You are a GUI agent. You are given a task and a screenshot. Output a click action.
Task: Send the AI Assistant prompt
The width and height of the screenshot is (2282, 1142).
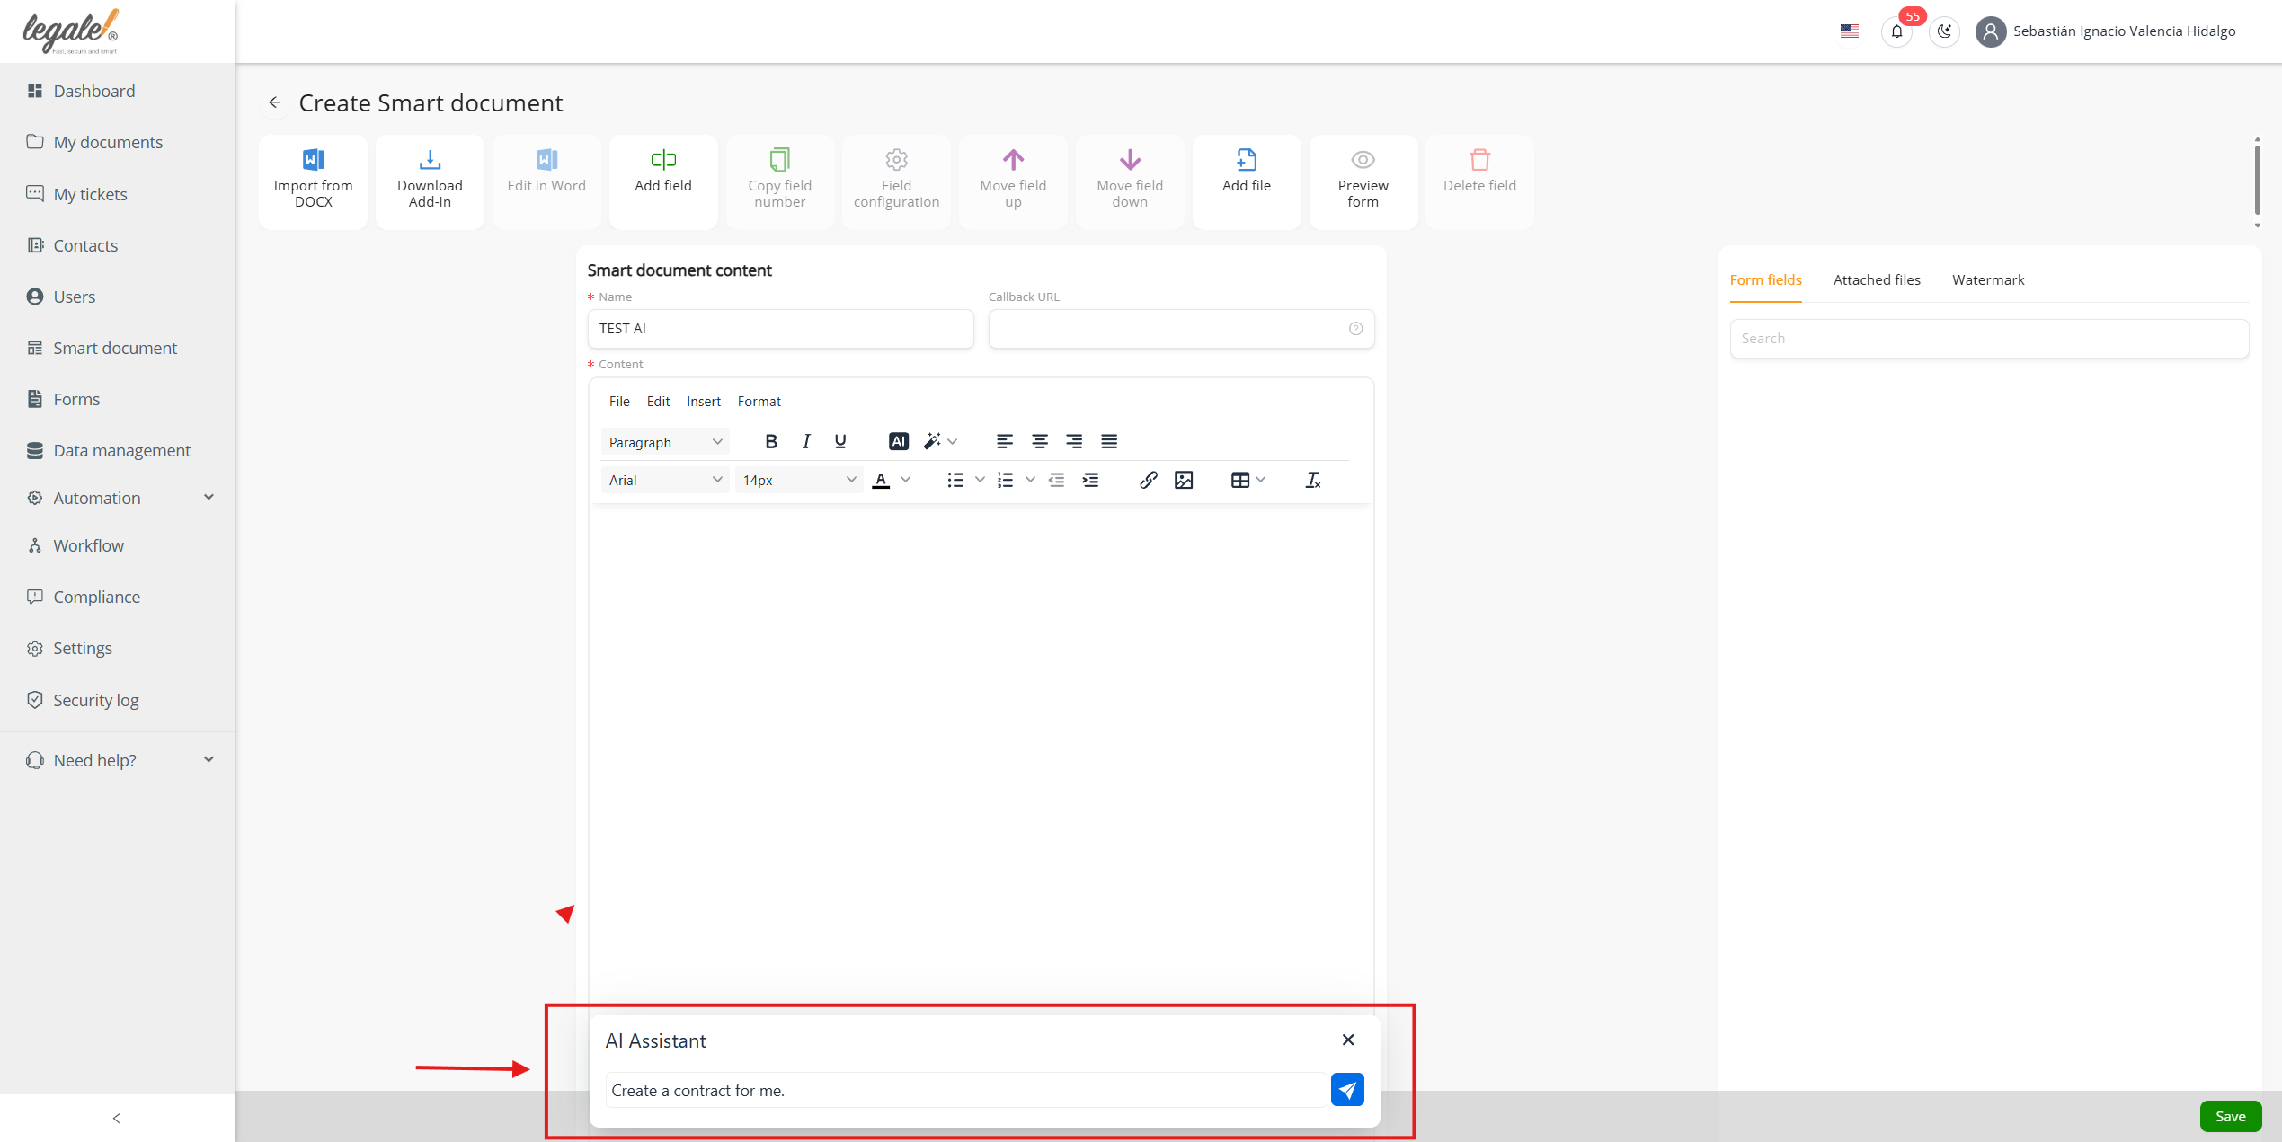pos(1346,1090)
